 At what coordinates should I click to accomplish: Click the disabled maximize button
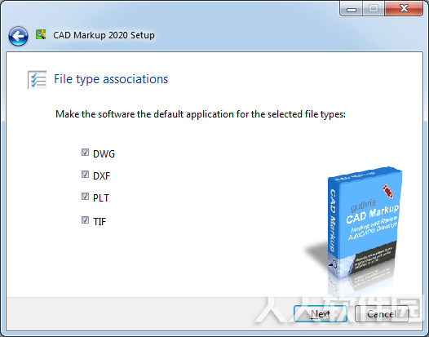click(x=374, y=8)
